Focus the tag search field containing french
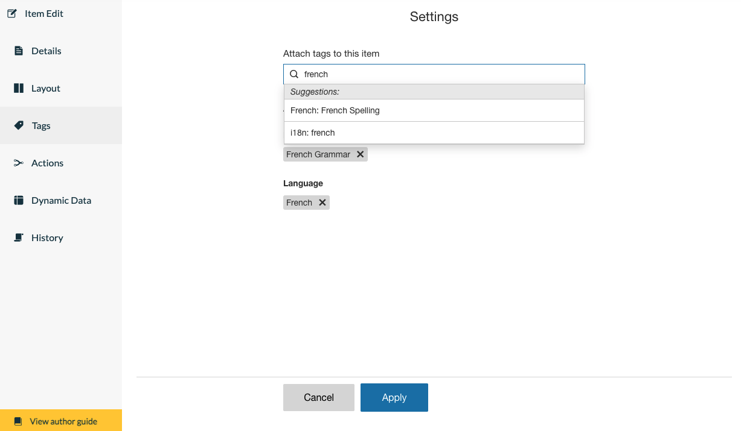 (x=434, y=74)
